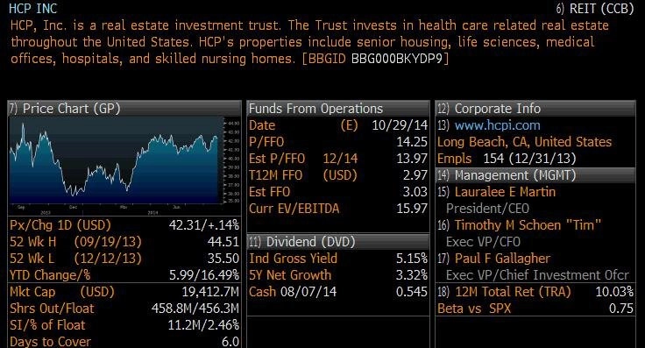Visit the www.hcpi.com website link
The height and width of the screenshot is (348, 645).
click(497, 125)
